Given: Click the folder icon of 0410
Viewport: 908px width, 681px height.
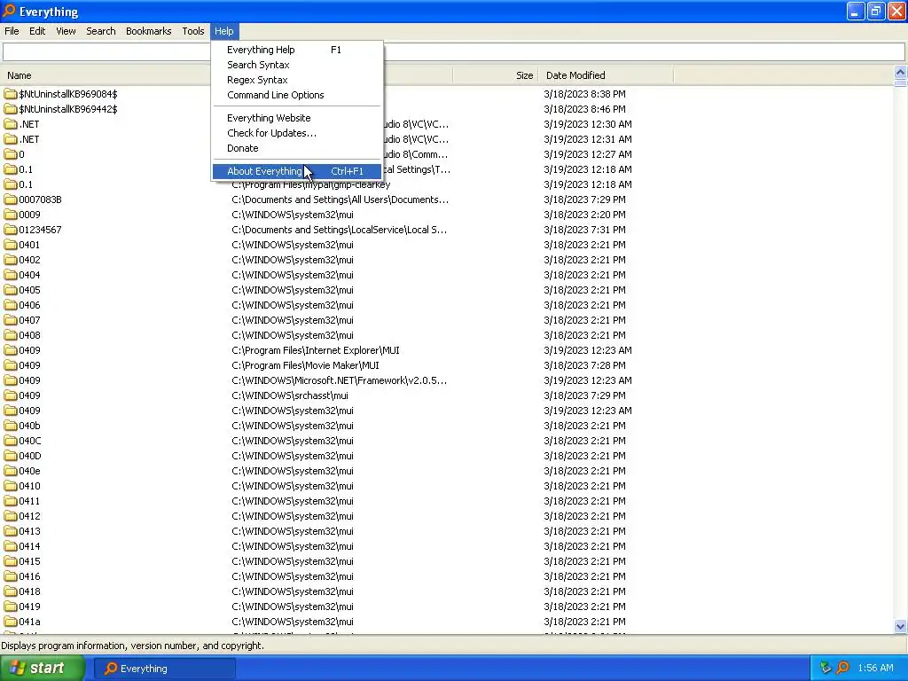Looking at the screenshot, I should click(11, 486).
